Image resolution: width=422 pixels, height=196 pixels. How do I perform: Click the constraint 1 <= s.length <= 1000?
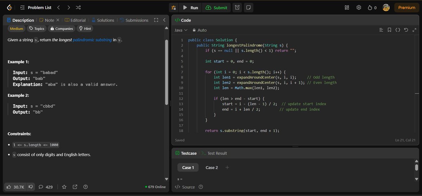click(x=36, y=145)
